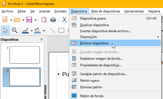
Task: Select the arrow Selection tool
Action: pyautogui.click(x=6, y=30)
